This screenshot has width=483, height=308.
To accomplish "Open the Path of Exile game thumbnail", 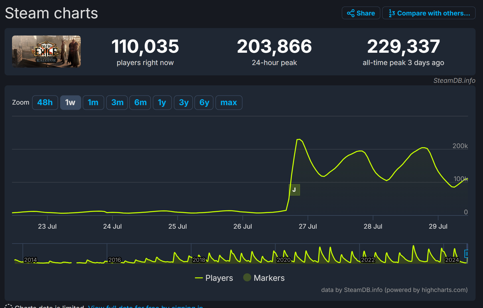I will click(46, 52).
